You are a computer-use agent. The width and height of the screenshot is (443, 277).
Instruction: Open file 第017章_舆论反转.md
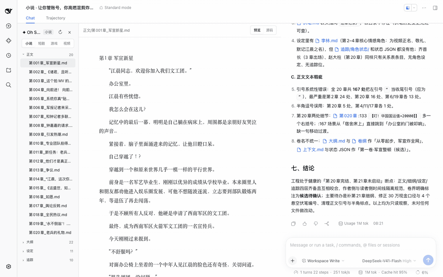[48, 206]
